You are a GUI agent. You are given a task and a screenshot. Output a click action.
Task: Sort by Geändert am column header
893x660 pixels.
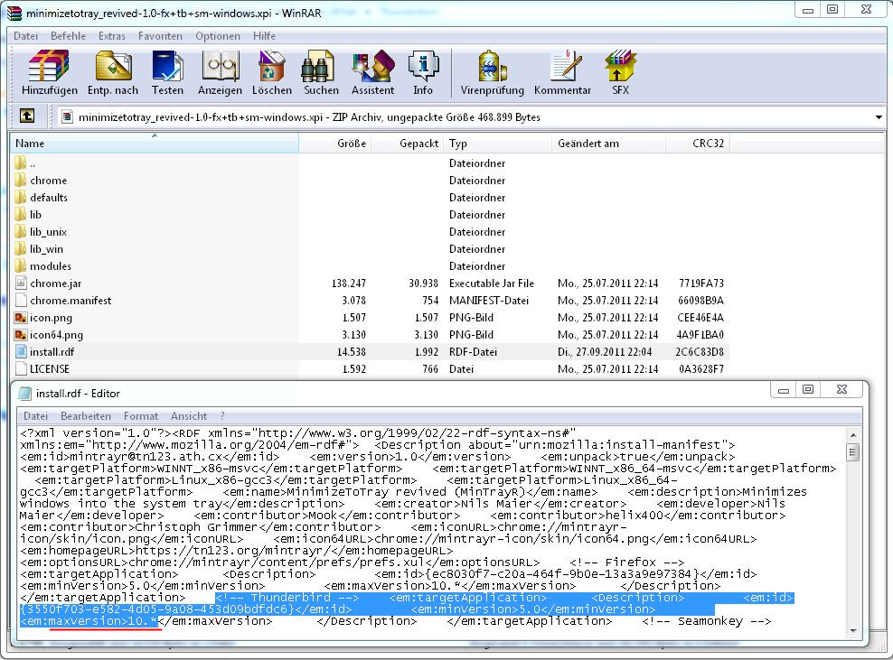(x=608, y=144)
